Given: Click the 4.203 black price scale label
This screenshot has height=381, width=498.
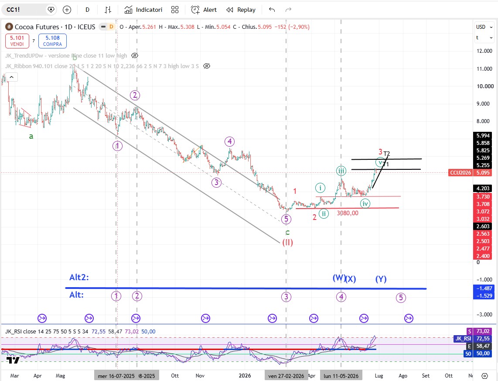Looking at the screenshot, I should (483, 189).
